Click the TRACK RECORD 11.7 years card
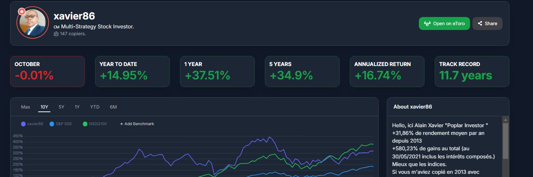The image size is (533, 177). pos(472,71)
